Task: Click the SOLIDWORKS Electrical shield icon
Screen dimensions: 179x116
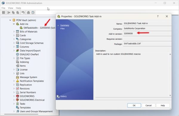Action: [x=18, y=100]
